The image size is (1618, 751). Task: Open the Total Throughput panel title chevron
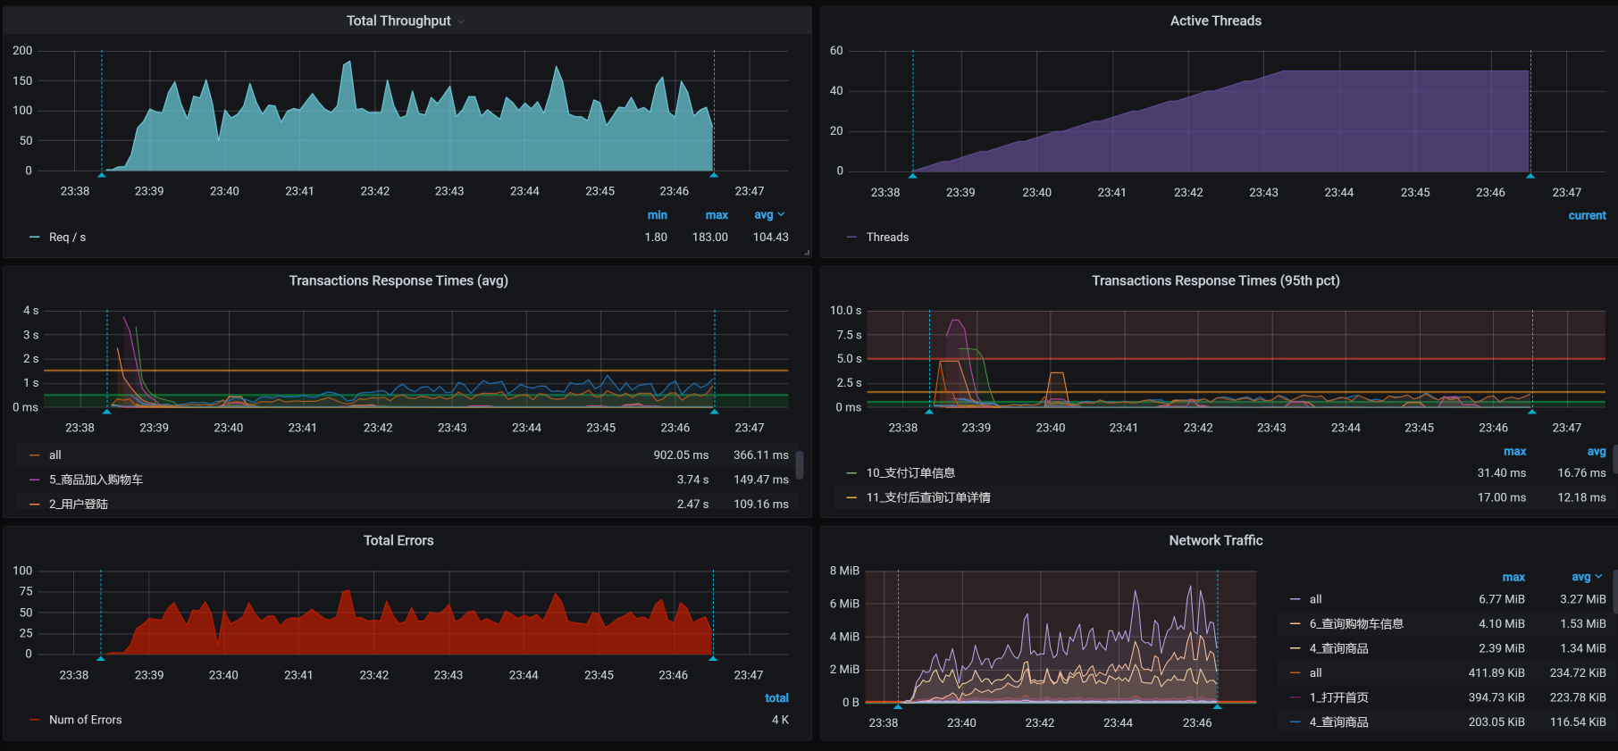461,21
